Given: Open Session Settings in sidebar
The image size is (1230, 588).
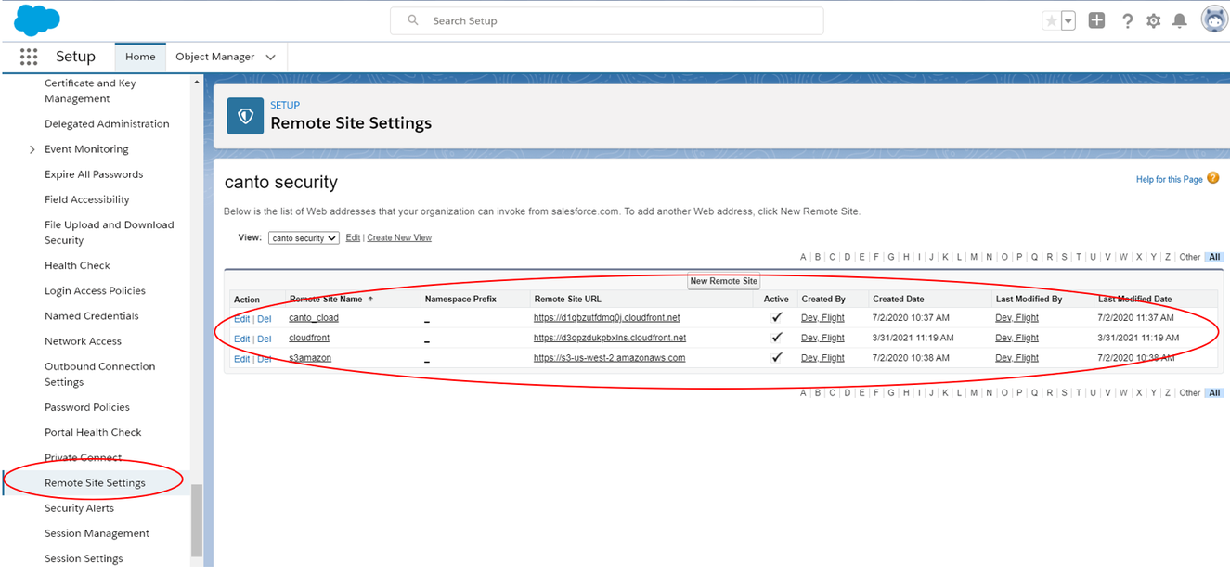Looking at the screenshot, I should [84, 558].
